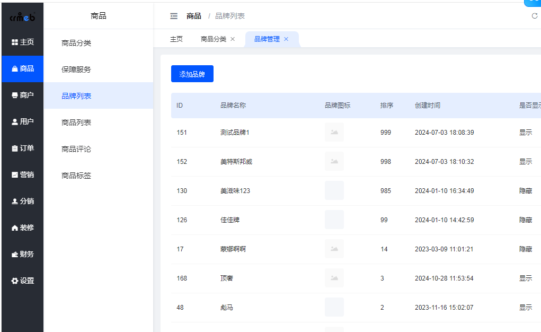Open the 主页 home section in the sidebar
Screen dimensions: 541x332
(x=22, y=42)
